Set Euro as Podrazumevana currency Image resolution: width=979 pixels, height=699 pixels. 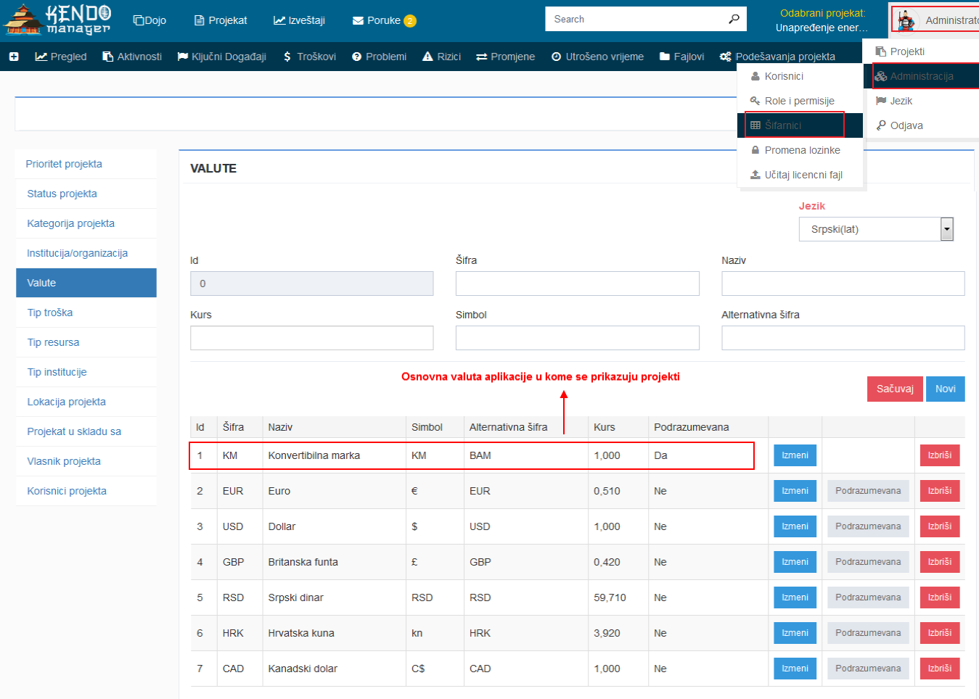868,491
